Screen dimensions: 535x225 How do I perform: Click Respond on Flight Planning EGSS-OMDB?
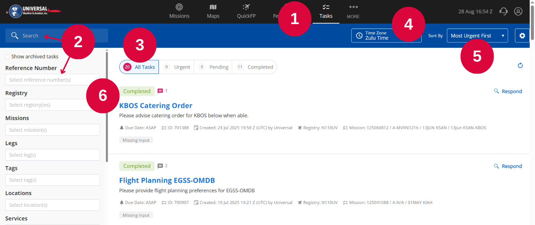(x=508, y=166)
